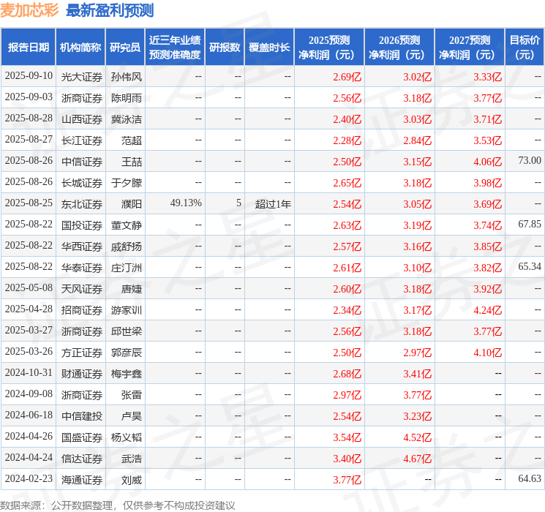Click the 2027预测净利润 column header

coord(470,48)
